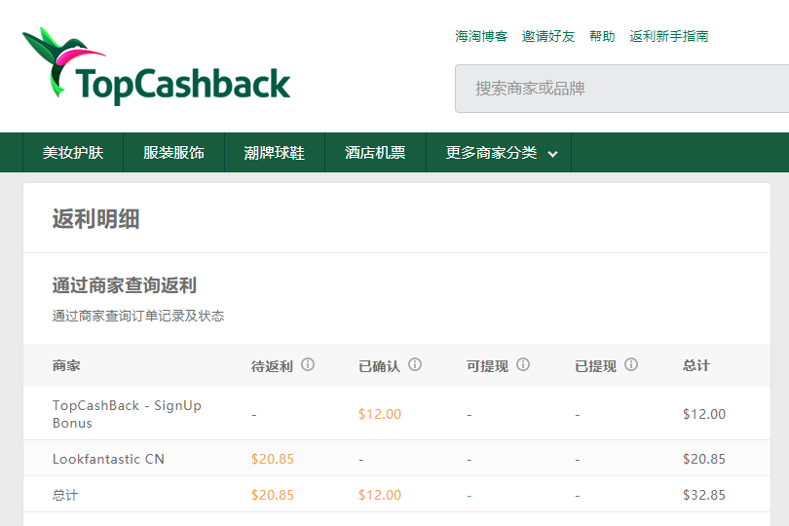Click the 返利明细 page heading
This screenshot has height=526, width=789.
pos(95,219)
